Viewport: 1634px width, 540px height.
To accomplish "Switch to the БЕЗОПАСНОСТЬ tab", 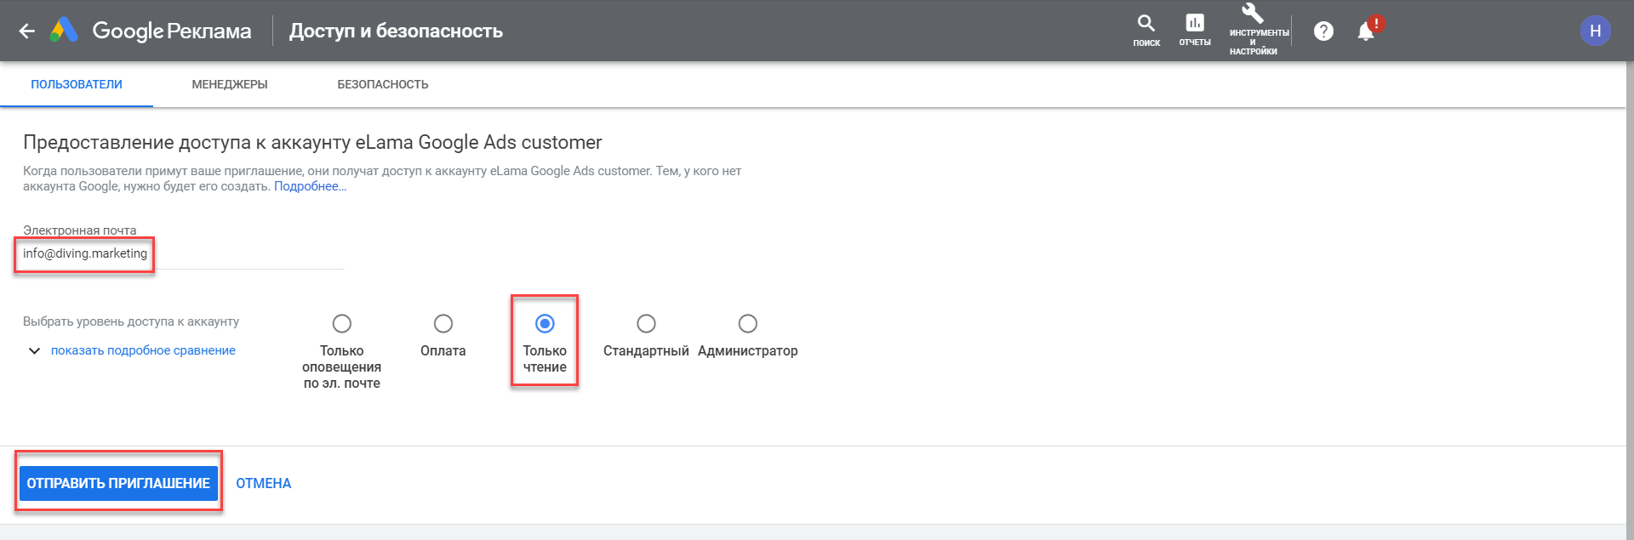I will point(383,84).
